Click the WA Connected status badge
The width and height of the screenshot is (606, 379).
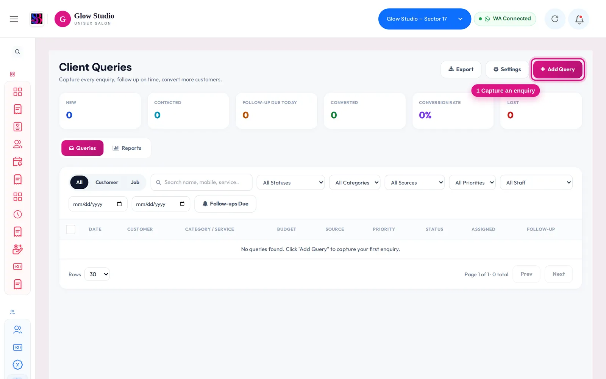pos(505,19)
